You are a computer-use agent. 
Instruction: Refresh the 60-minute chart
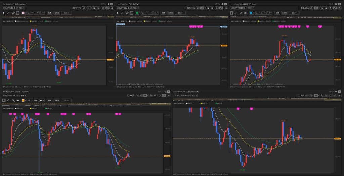tap(160, 96)
